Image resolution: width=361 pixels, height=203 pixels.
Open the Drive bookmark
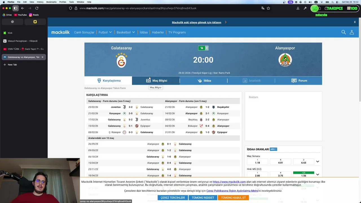click(7, 15)
